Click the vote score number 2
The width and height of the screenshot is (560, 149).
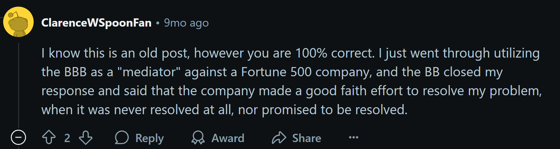pyautogui.click(x=67, y=138)
